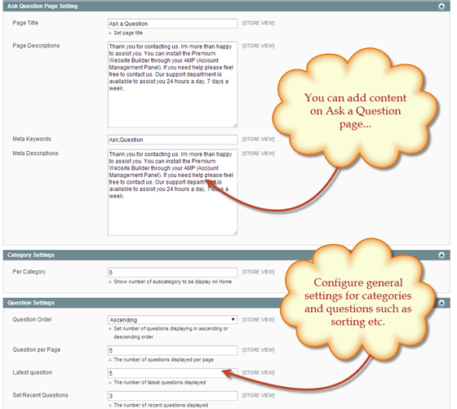Click 'The number of recent questions displayed' hint
457x409 pixels.
point(161,405)
